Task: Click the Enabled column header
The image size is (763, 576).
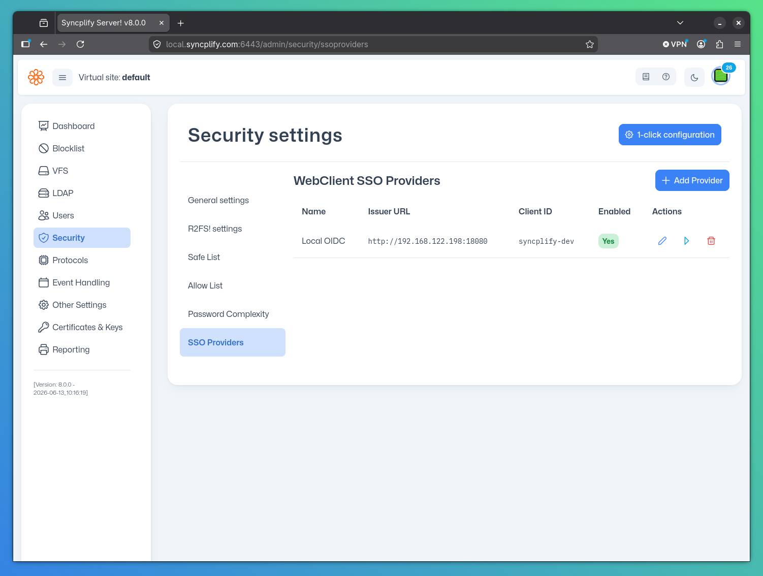Action: 614,211
